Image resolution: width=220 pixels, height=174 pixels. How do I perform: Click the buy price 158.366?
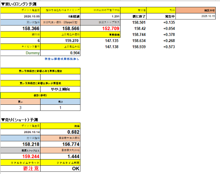click(20, 28)
